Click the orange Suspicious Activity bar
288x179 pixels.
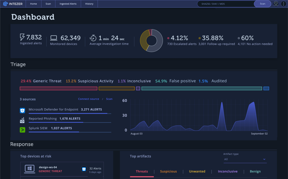117,88
